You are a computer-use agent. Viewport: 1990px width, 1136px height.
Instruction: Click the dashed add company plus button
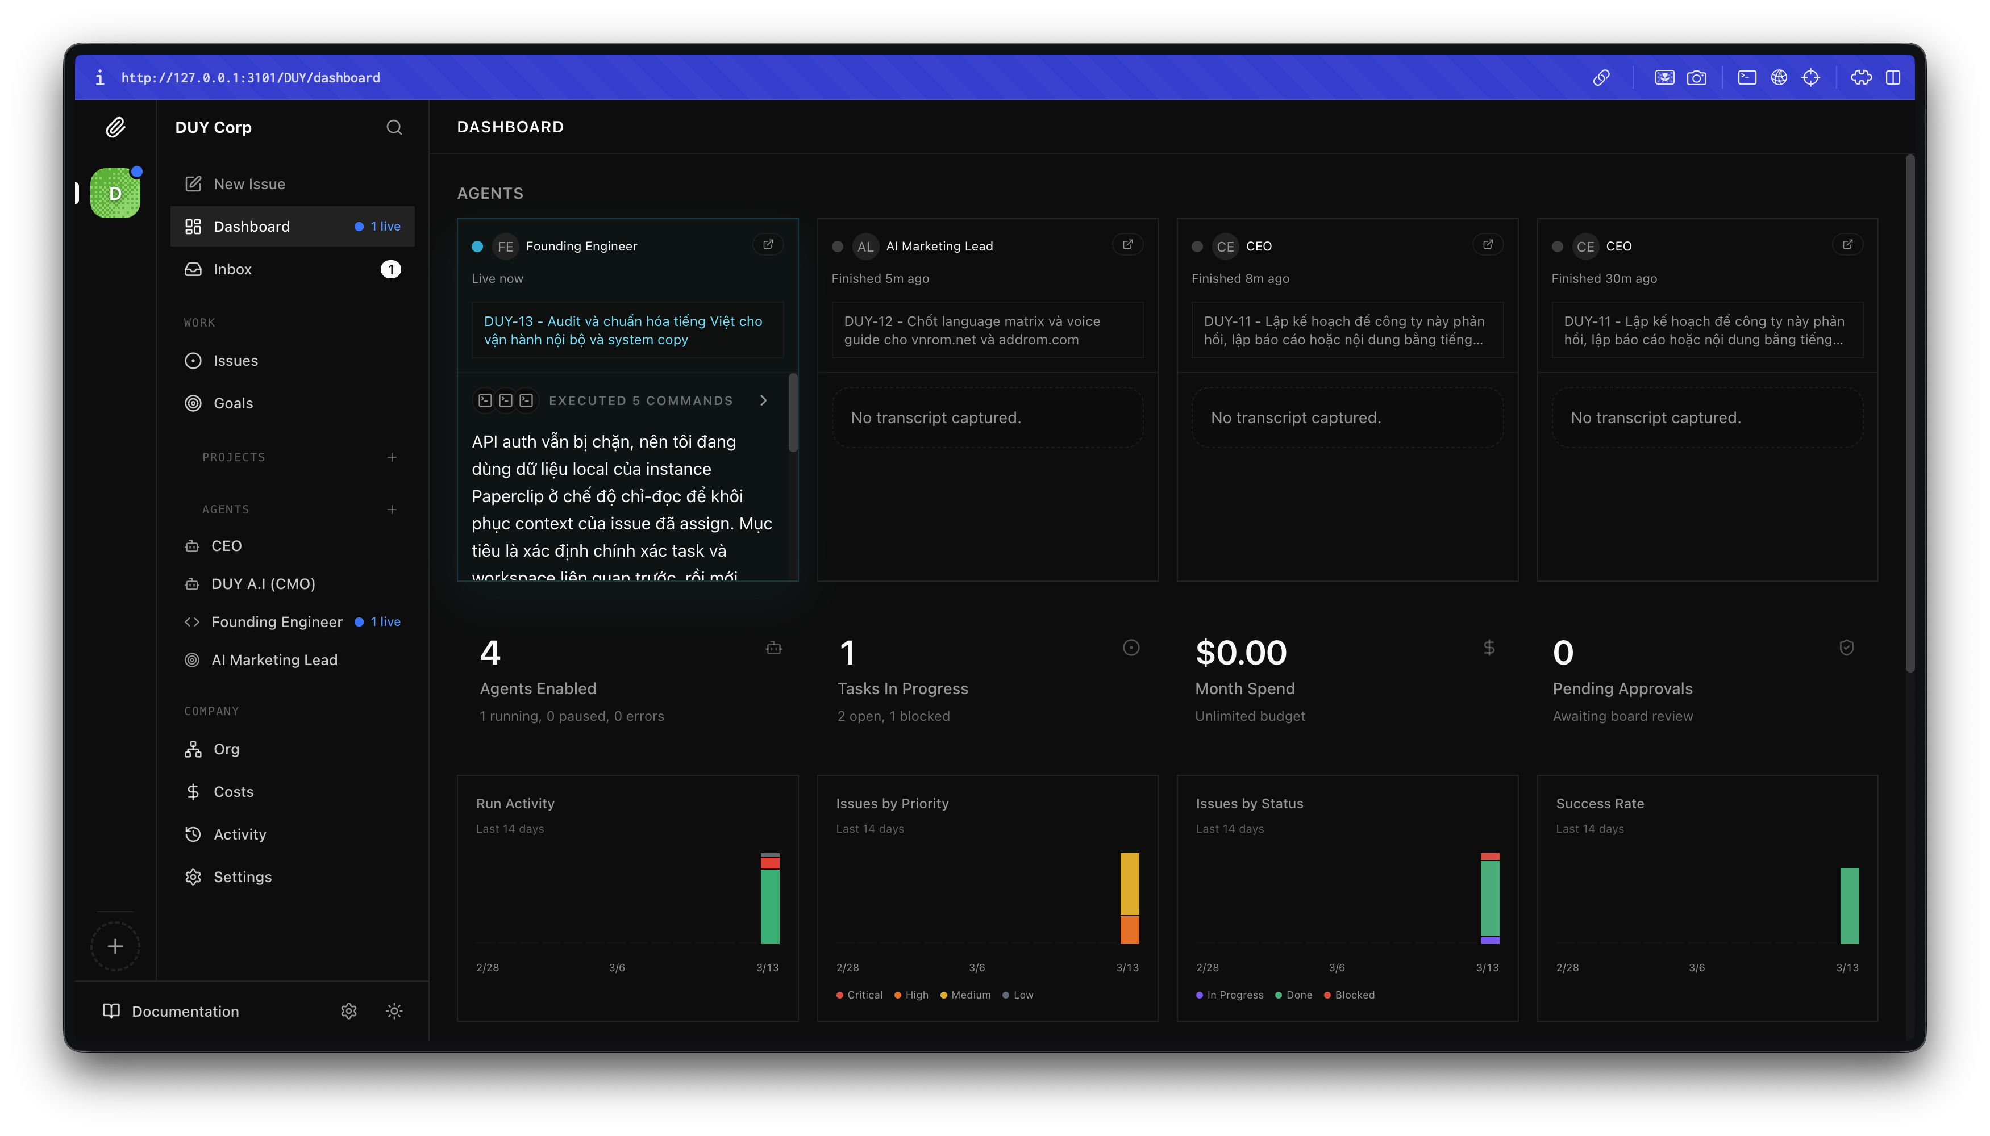115,946
